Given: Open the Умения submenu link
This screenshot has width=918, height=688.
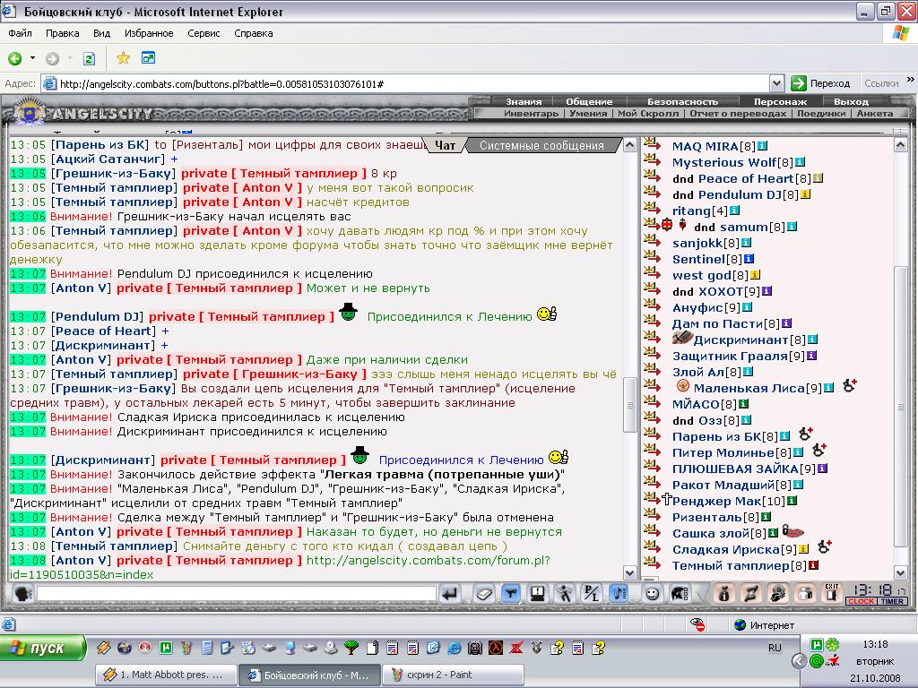Looking at the screenshot, I should pos(588,114).
